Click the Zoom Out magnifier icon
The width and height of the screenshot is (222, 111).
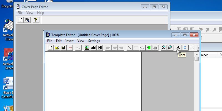pyautogui.click(x=170, y=48)
